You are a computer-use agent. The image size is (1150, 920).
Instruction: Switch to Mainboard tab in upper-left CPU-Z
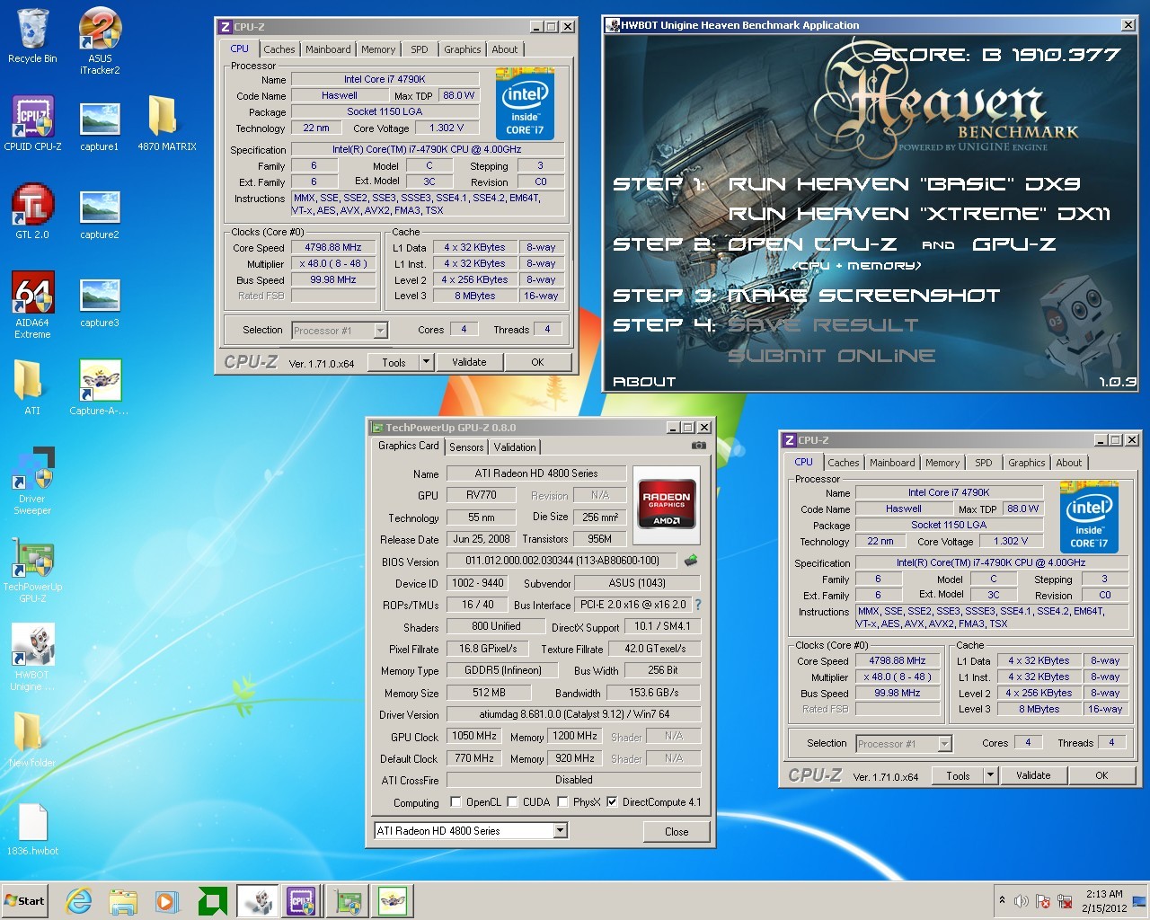tap(328, 49)
